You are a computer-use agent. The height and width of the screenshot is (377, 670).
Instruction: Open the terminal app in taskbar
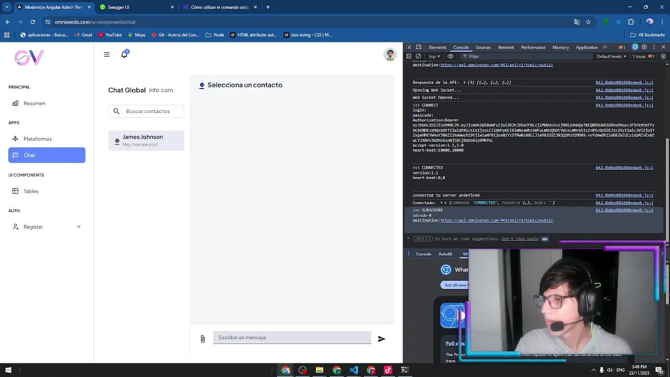(x=405, y=370)
